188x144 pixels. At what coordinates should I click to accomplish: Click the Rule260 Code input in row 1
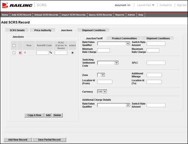click(x=43, y=53)
